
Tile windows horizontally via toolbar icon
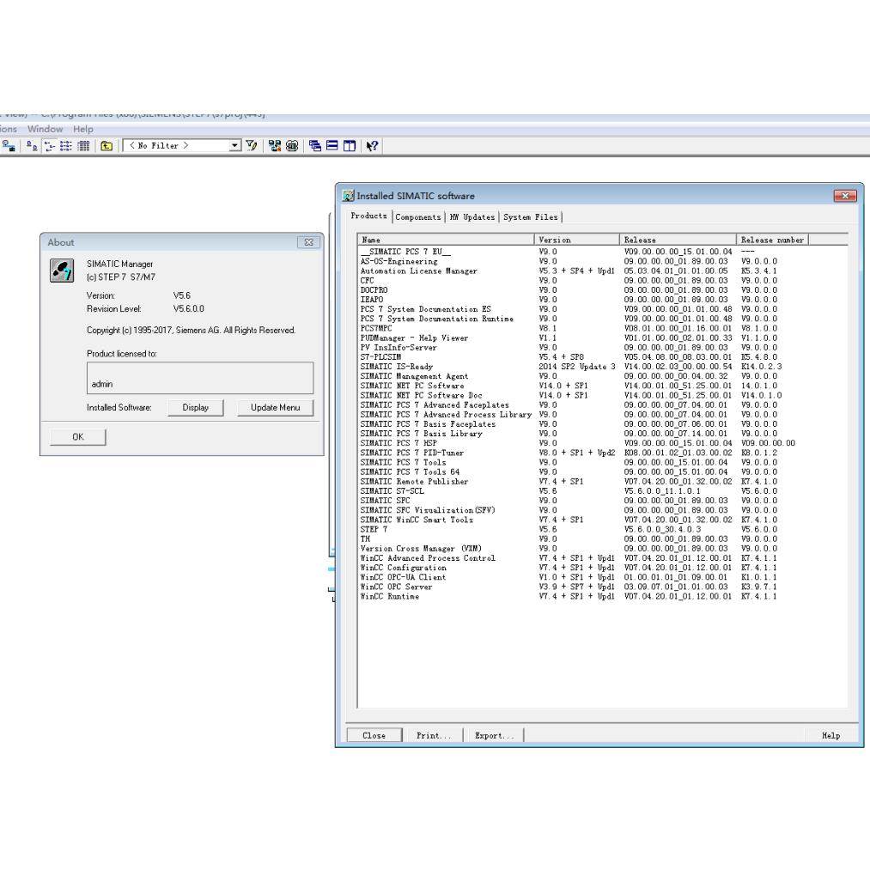332,146
